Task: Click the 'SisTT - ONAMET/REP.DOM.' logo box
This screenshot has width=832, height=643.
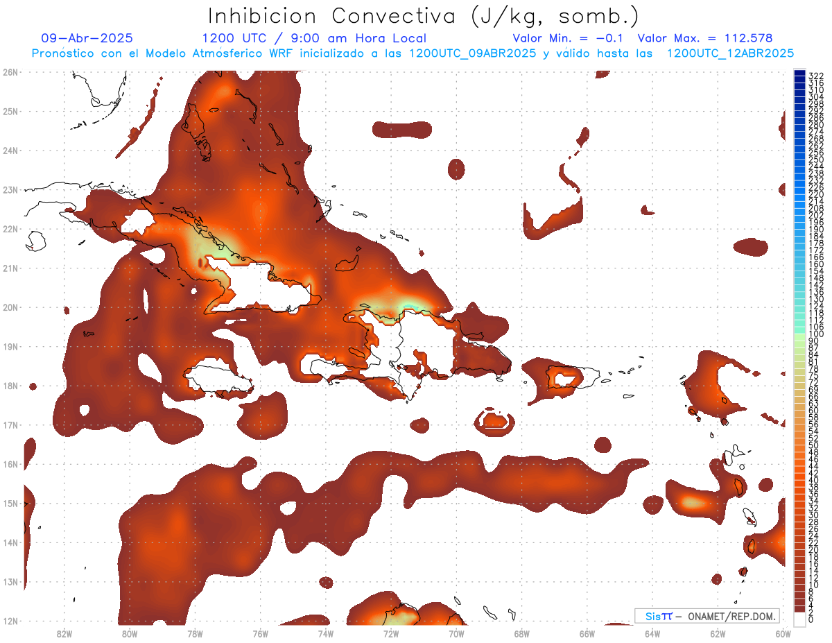Action: (x=707, y=616)
